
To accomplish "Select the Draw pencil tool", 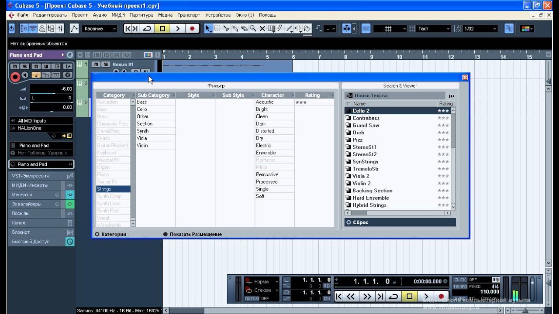I will point(280,29).
